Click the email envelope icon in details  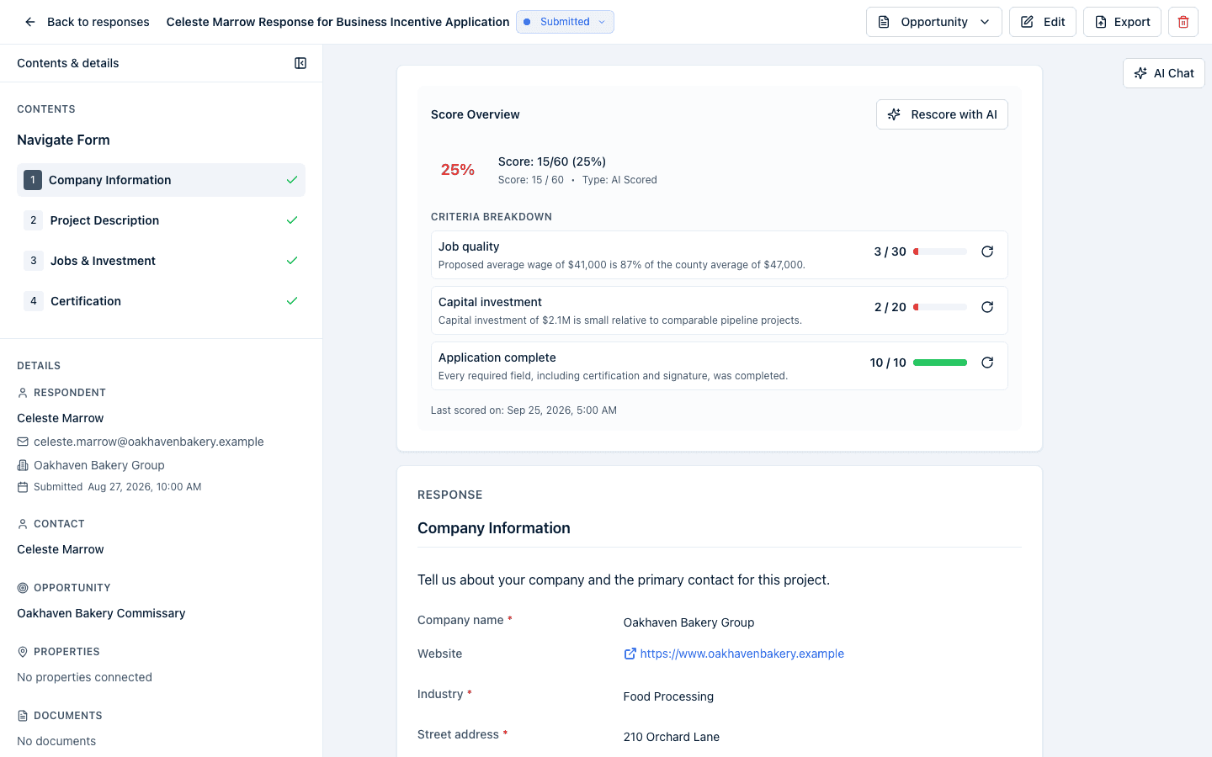click(23, 442)
